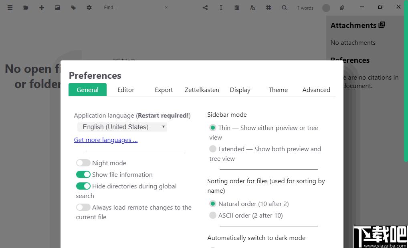Open preferences gear icon in toolbar

click(89, 8)
